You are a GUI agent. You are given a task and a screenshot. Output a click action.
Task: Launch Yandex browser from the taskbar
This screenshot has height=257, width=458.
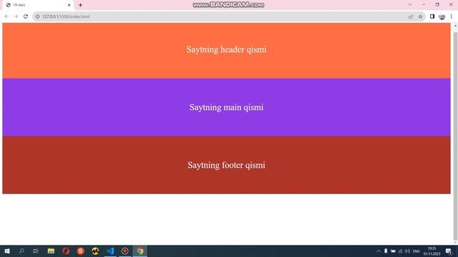pos(81,251)
